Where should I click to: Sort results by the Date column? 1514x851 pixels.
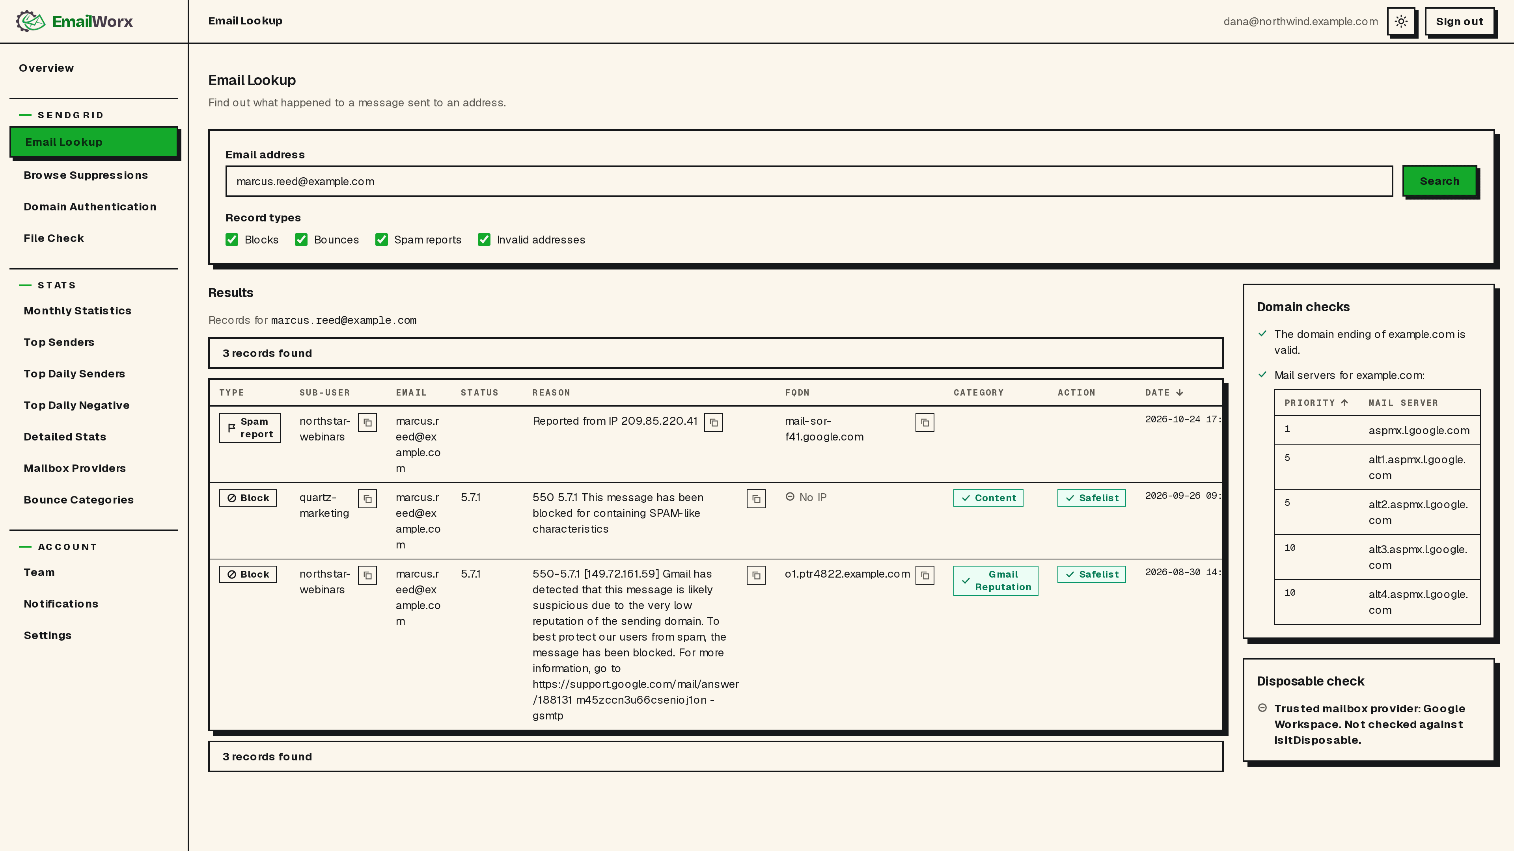point(1164,392)
